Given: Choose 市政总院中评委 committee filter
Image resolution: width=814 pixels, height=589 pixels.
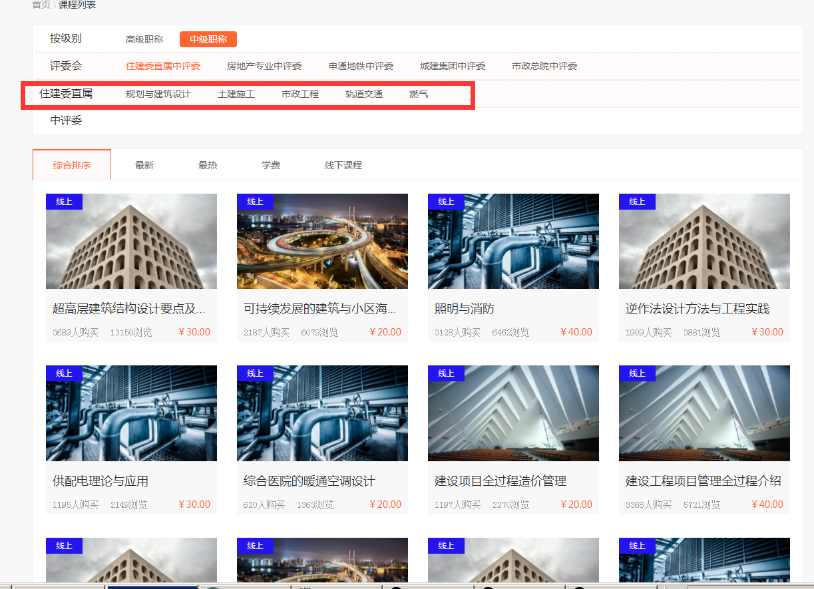Looking at the screenshot, I should (x=544, y=66).
